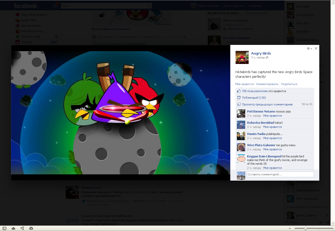Image resolution: width=335 pixels, height=231 pixels.
Task: Open Rebecka Bernblad's avatar
Action: click(241, 125)
